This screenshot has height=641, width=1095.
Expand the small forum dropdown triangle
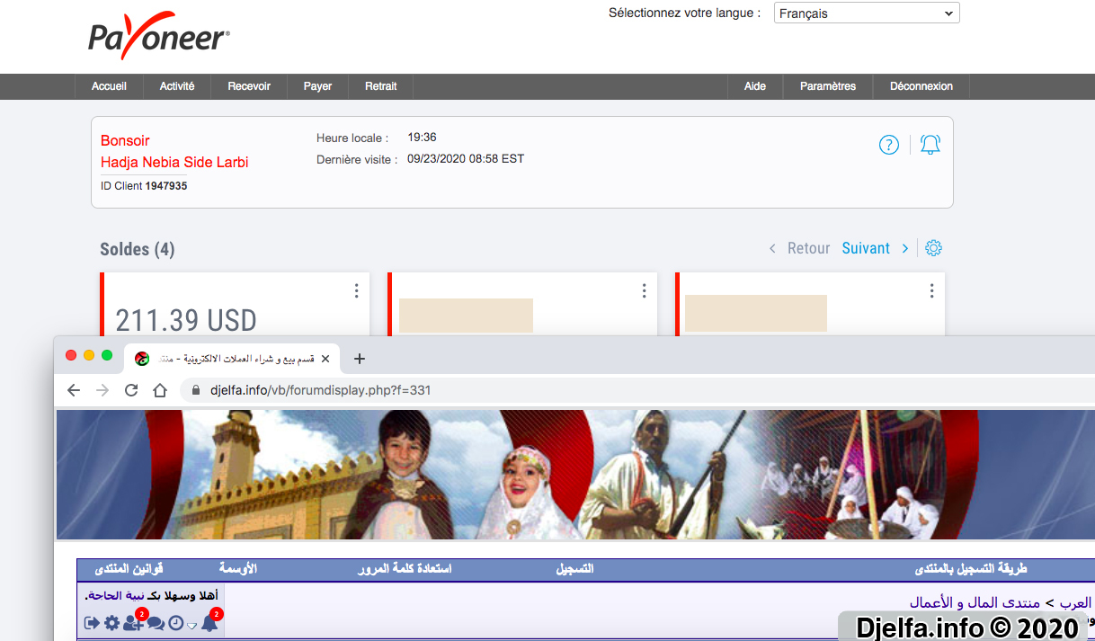pos(191,625)
